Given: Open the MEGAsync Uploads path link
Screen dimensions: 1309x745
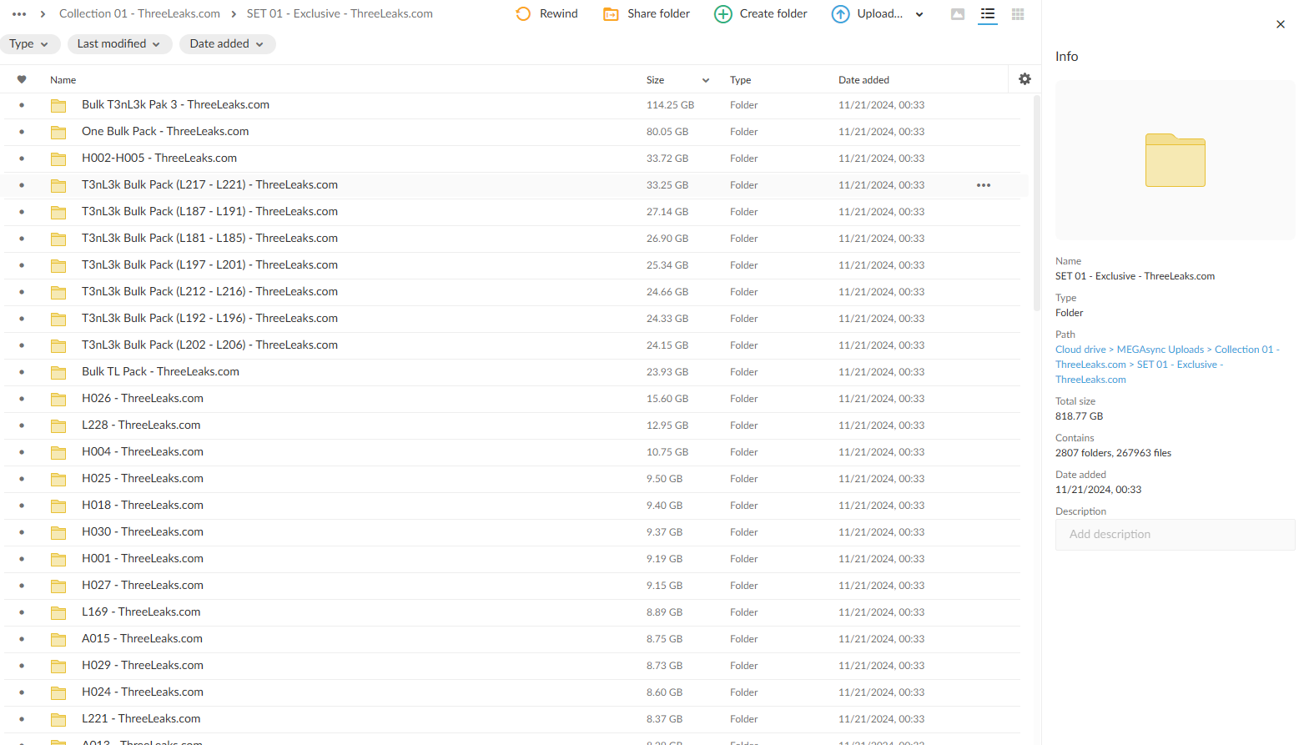Looking at the screenshot, I should pyautogui.click(x=1160, y=350).
